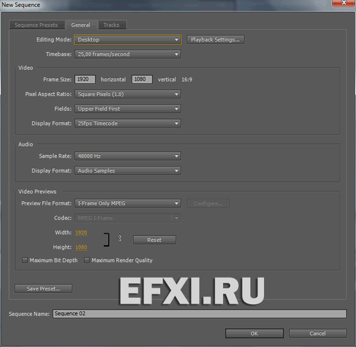Open the Sample Rate dropdown

pos(128,156)
